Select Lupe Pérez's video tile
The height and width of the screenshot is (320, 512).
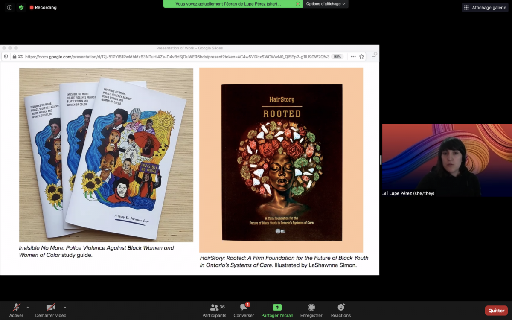(x=447, y=160)
